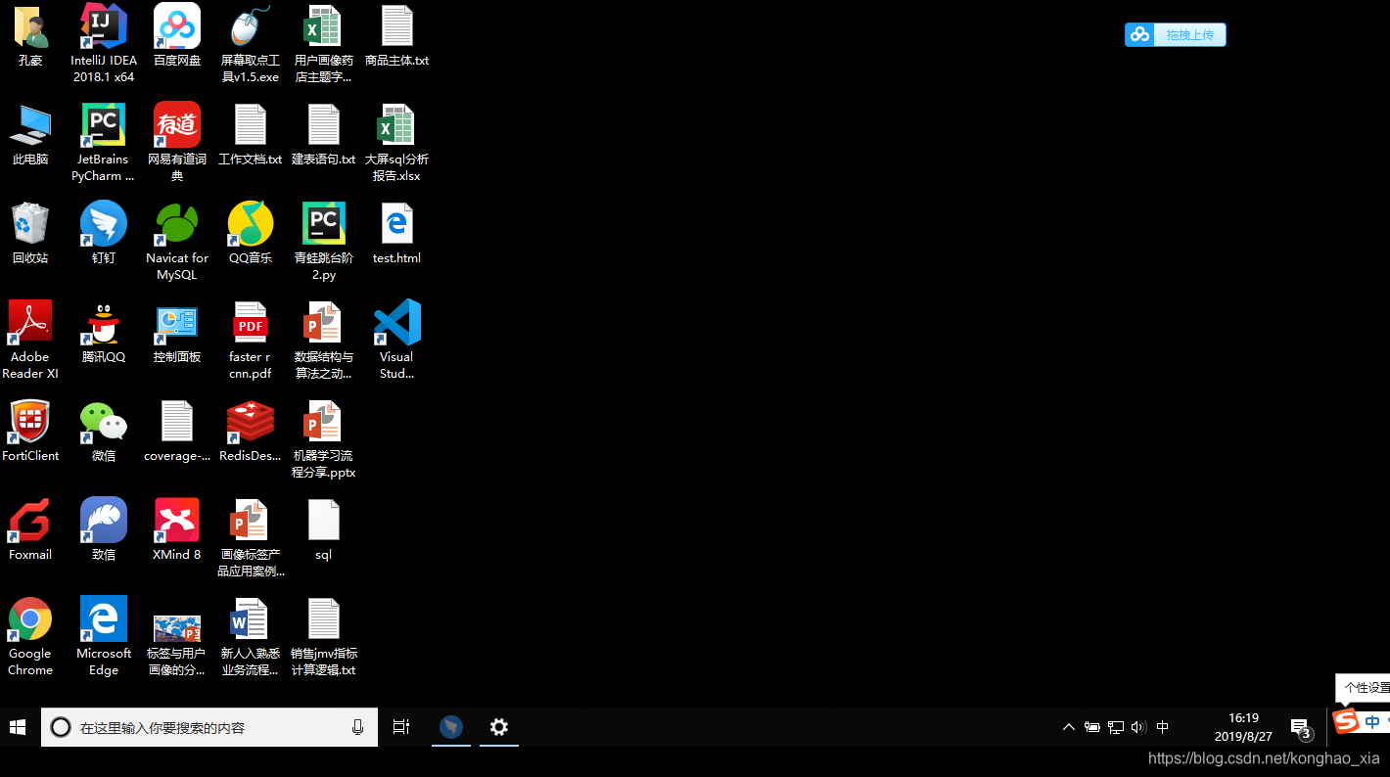Select Navicat for MySQL shortcut
Image resolution: width=1390 pixels, height=777 pixels.
(177, 241)
